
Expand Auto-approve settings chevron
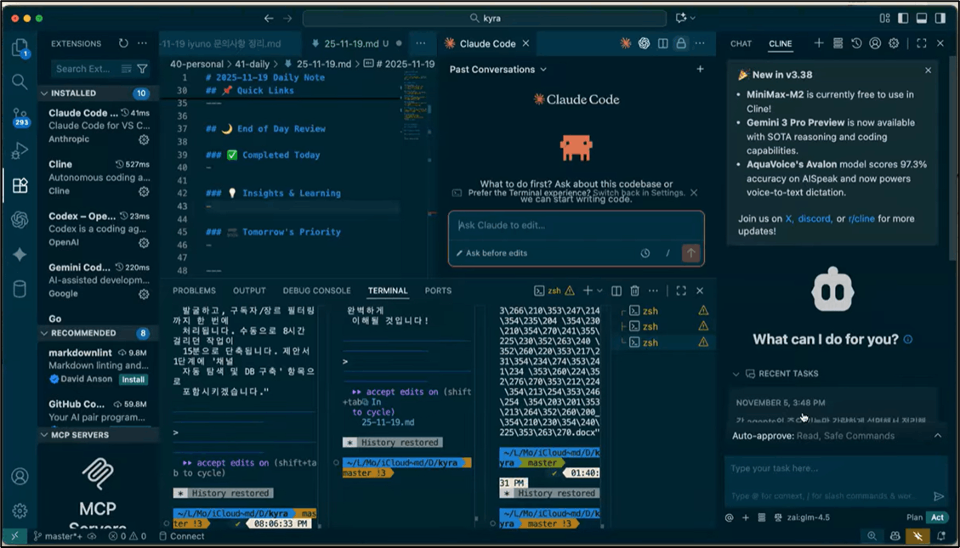pyautogui.click(x=938, y=436)
